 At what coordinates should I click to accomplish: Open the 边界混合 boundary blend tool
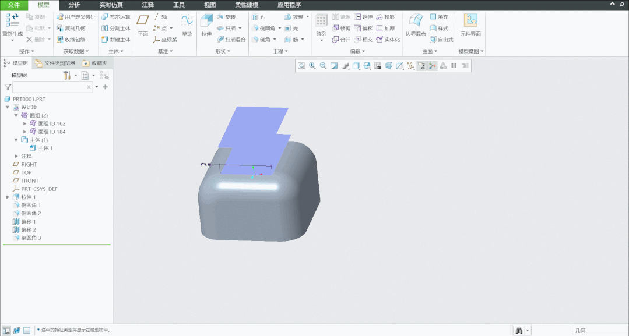click(x=416, y=25)
